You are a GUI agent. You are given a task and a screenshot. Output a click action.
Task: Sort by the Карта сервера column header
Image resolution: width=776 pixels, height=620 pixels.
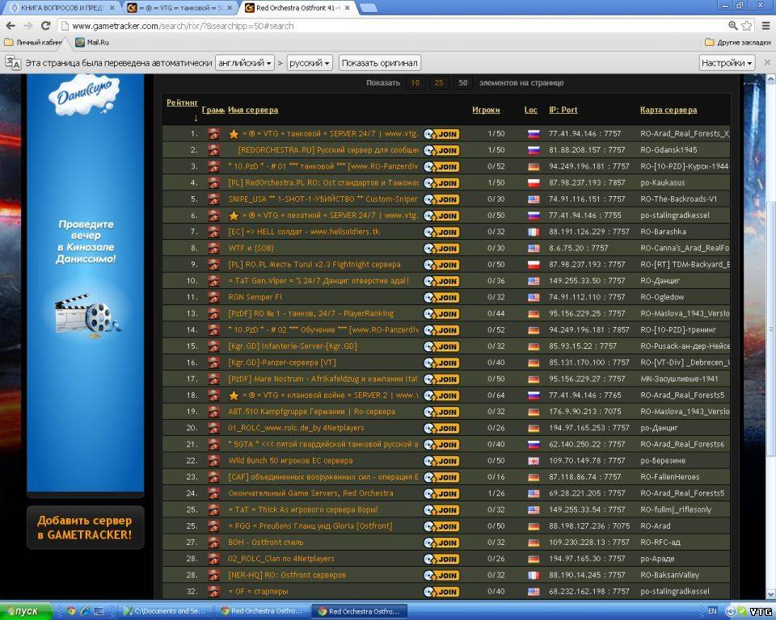(x=668, y=111)
